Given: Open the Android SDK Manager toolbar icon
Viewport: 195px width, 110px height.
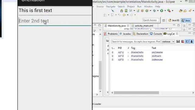Looking at the screenshot, I should click(122, 11).
